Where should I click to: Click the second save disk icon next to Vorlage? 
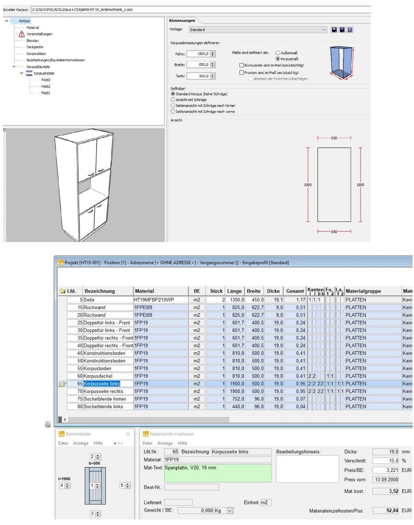tap(342, 30)
